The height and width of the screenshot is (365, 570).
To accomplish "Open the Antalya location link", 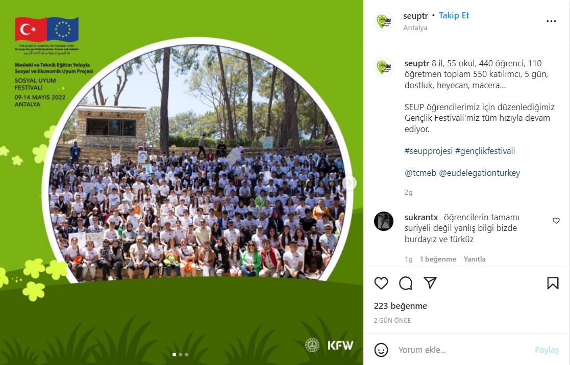I will coord(415,28).
